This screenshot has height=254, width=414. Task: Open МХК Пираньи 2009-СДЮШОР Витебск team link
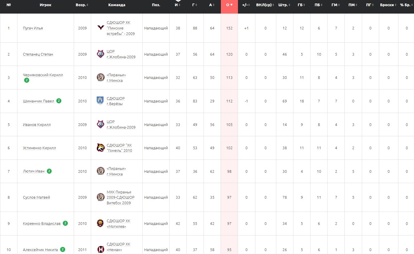pos(120,197)
